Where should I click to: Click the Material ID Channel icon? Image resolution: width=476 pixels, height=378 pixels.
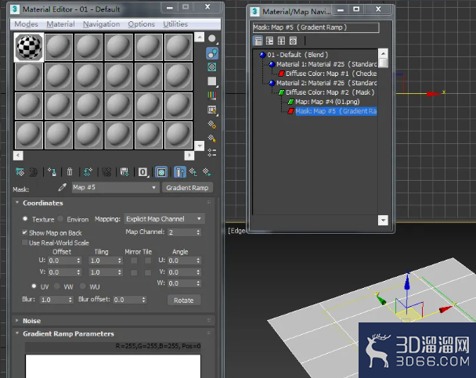(x=143, y=172)
